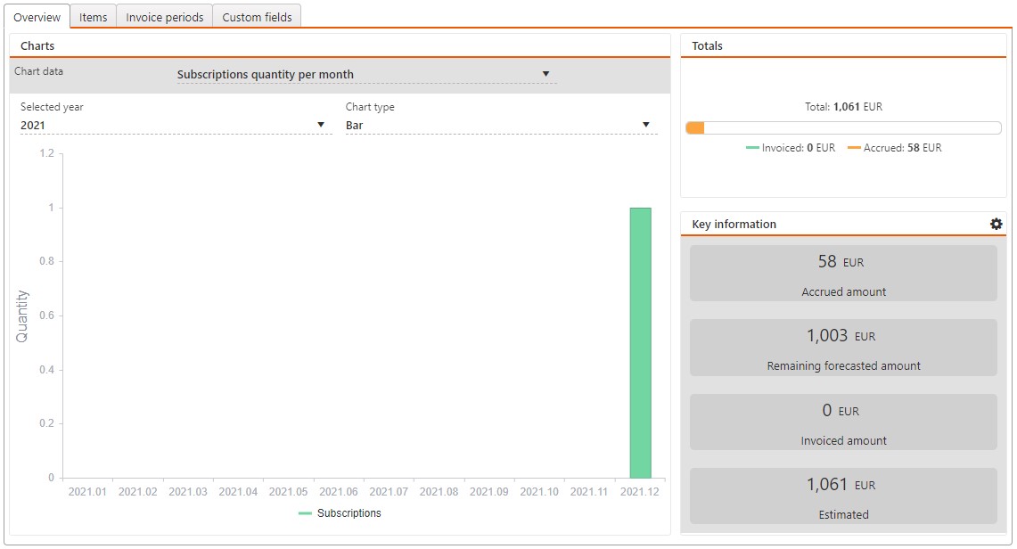Click the 2021.06 axis label
The height and width of the screenshot is (549, 1017).
[338, 492]
